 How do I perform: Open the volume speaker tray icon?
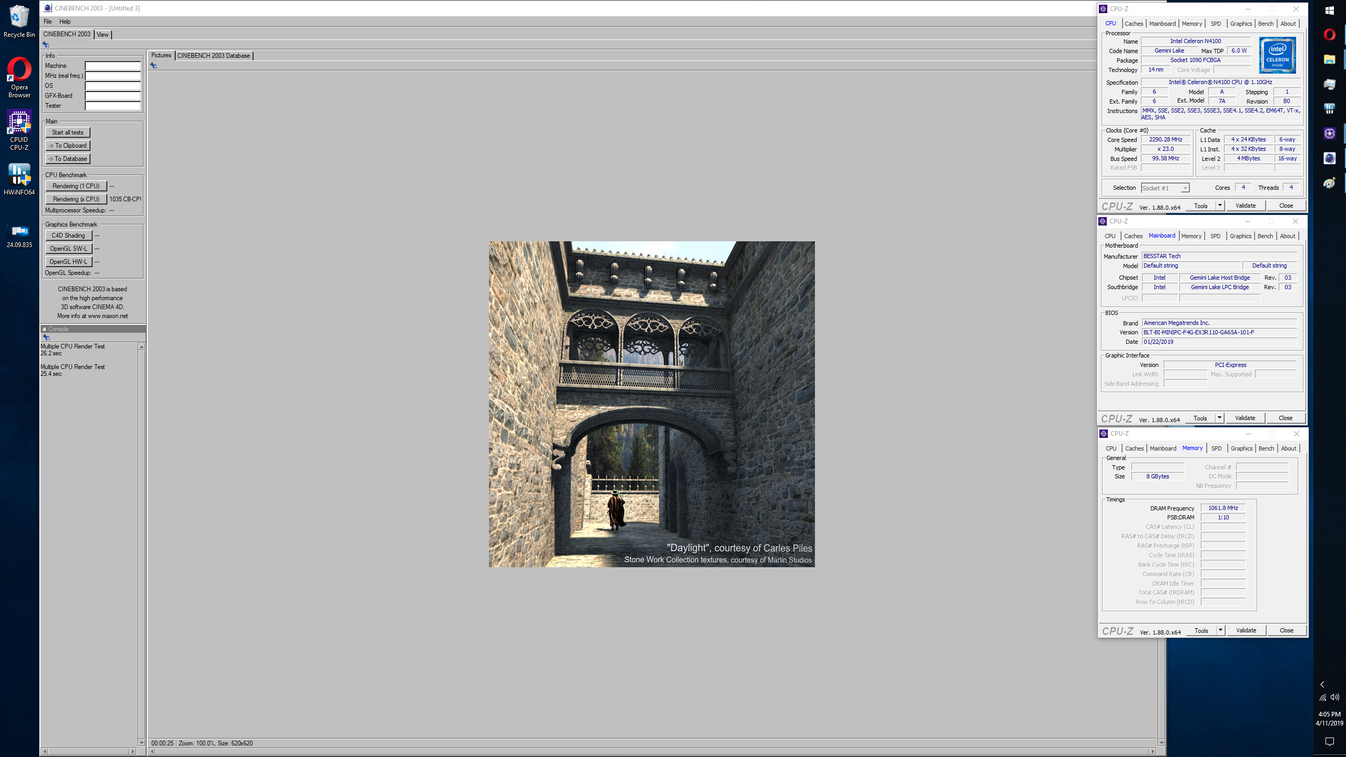tap(1335, 698)
